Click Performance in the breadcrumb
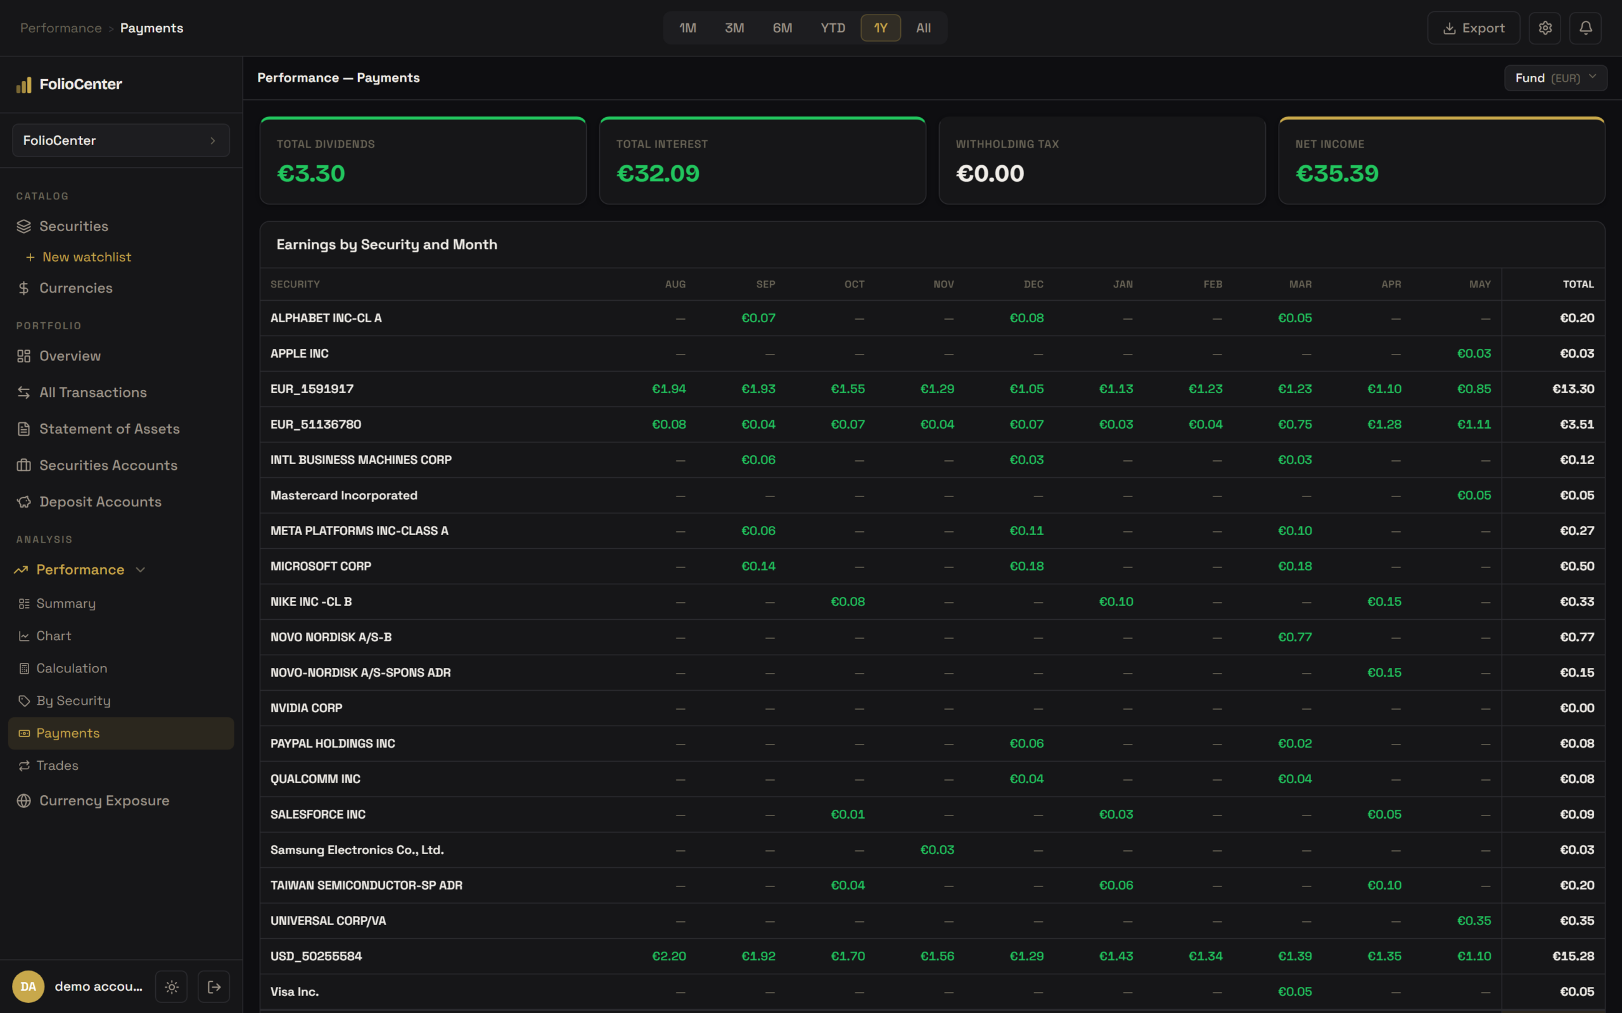The width and height of the screenshot is (1622, 1013). [61, 28]
